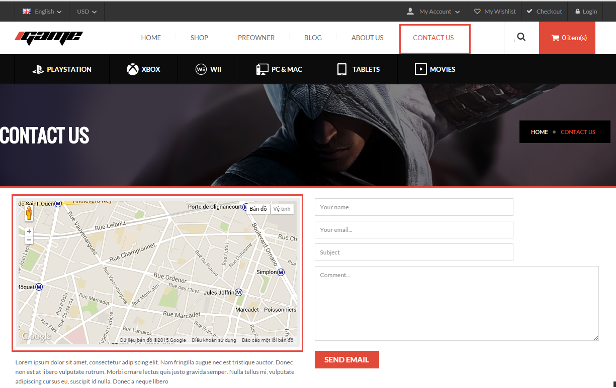616x388 pixels.
Task: Click the Saint-Ouen metro marker
Action: coord(58,203)
